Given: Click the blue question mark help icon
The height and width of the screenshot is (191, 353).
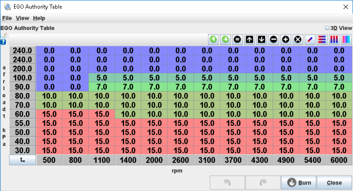Looking at the screenshot, I should coord(4,42).
